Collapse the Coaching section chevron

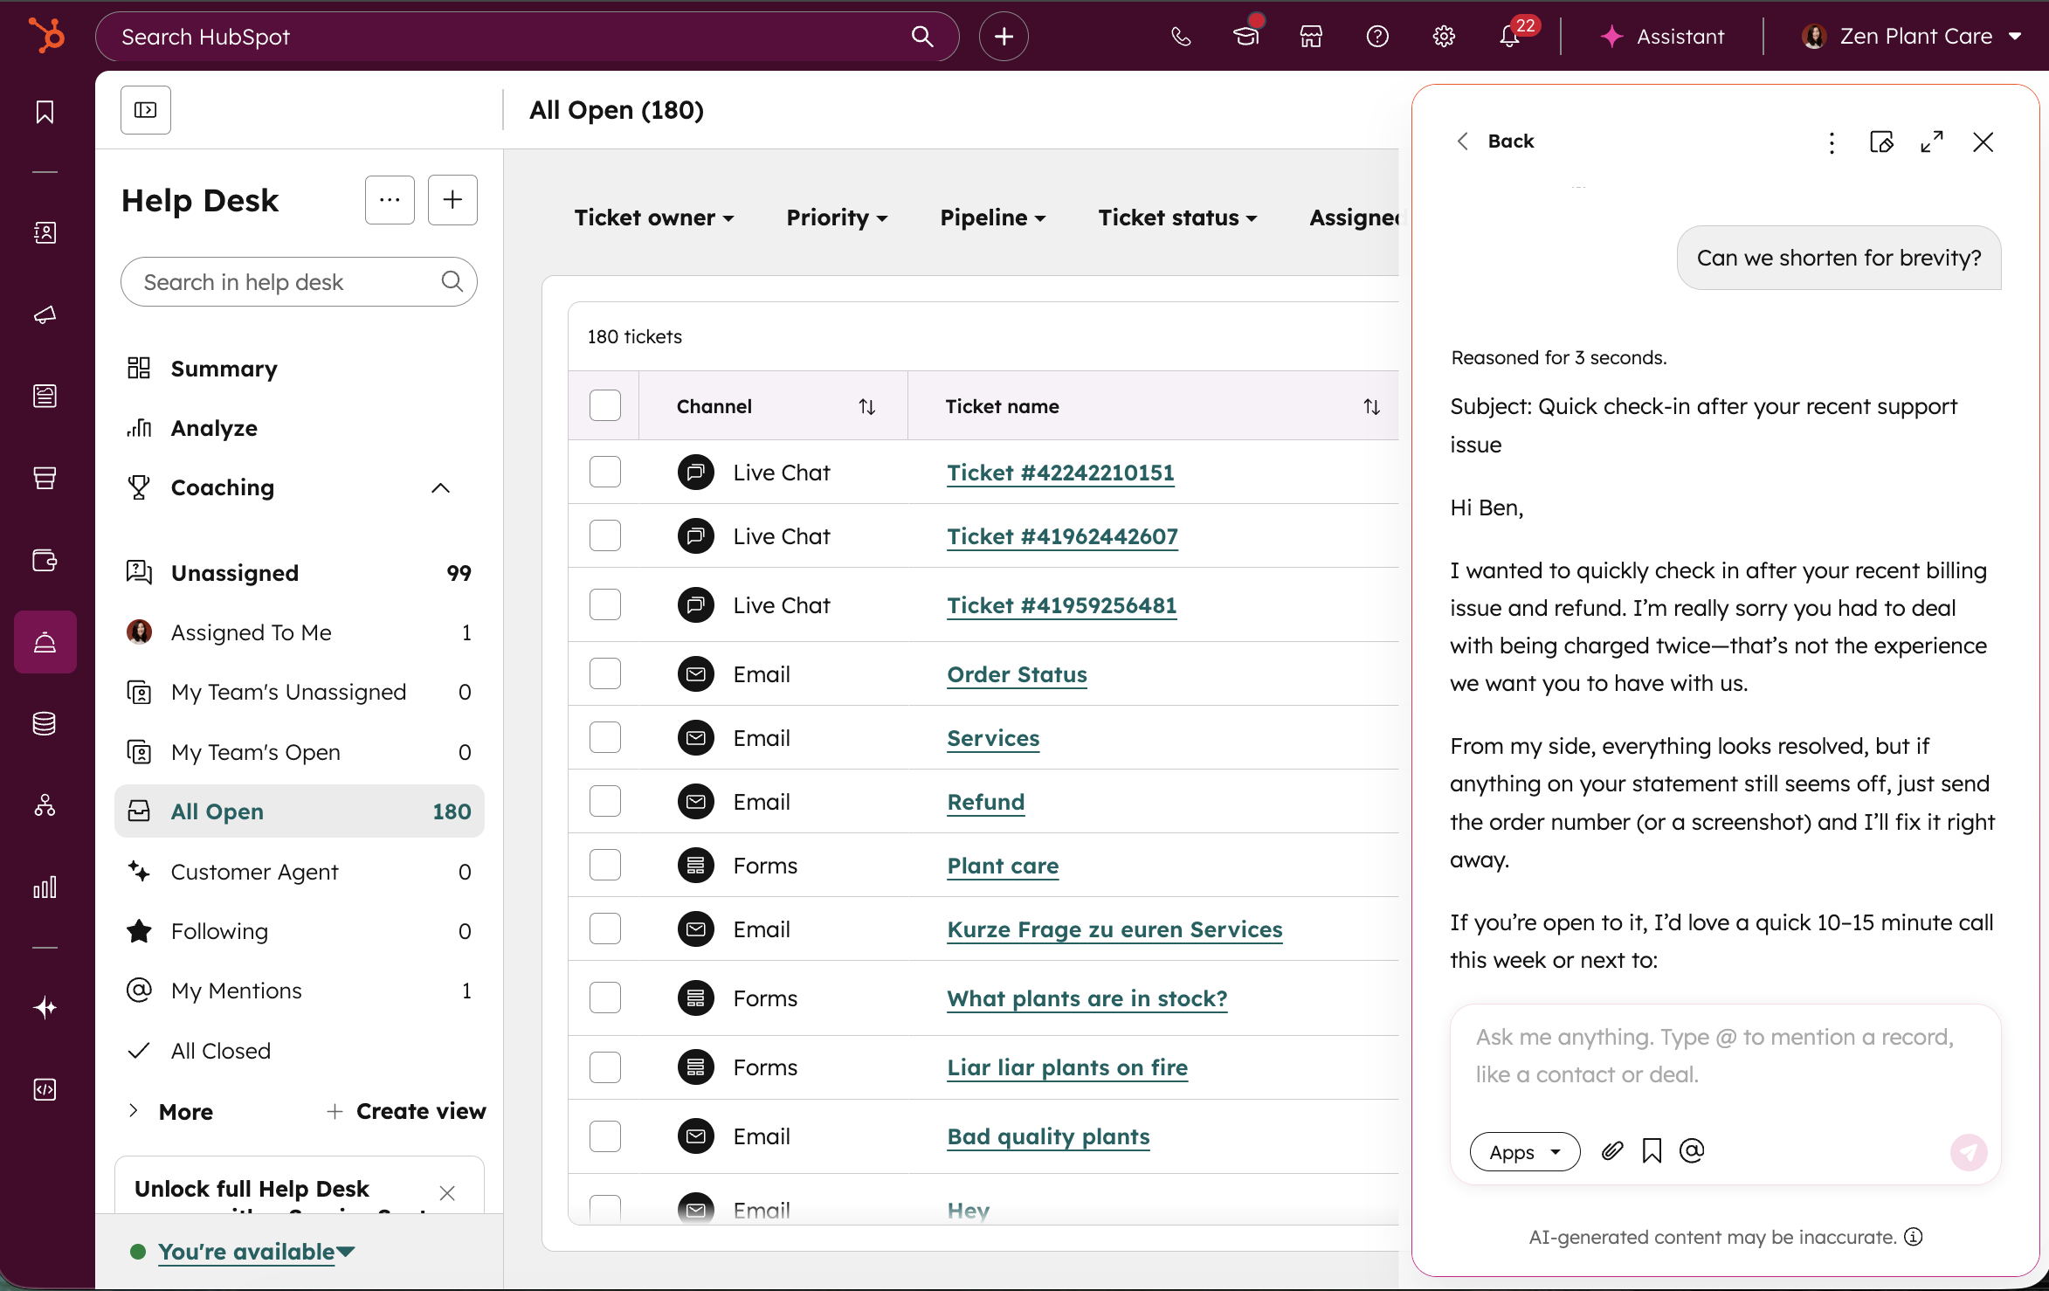440,487
